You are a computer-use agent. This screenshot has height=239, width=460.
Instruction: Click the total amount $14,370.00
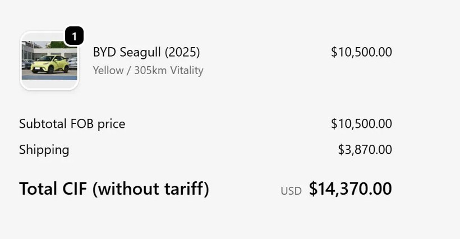pyautogui.click(x=350, y=189)
